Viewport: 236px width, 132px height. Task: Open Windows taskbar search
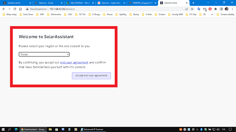pos(9,129)
